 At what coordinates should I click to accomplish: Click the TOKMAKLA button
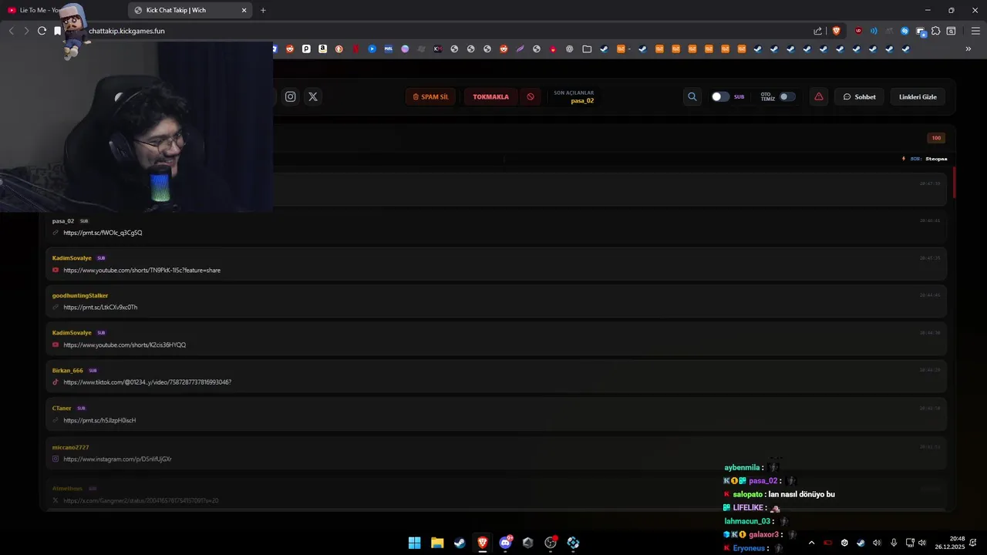coord(491,97)
